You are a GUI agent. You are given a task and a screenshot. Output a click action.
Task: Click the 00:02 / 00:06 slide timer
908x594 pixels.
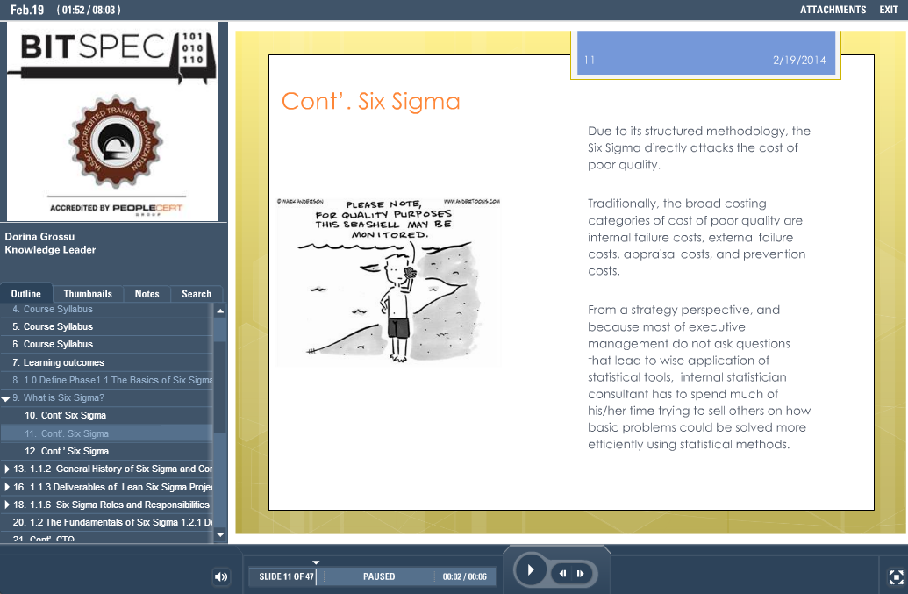[x=464, y=576]
